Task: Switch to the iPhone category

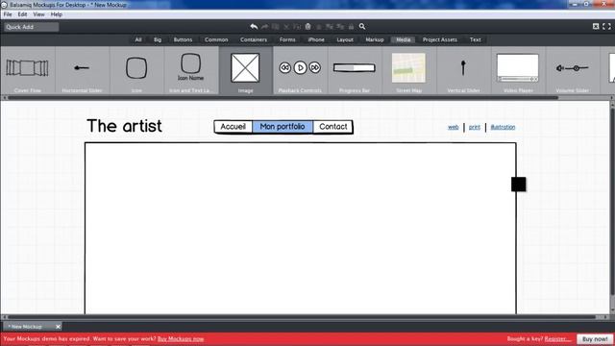Action: (x=316, y=39)
